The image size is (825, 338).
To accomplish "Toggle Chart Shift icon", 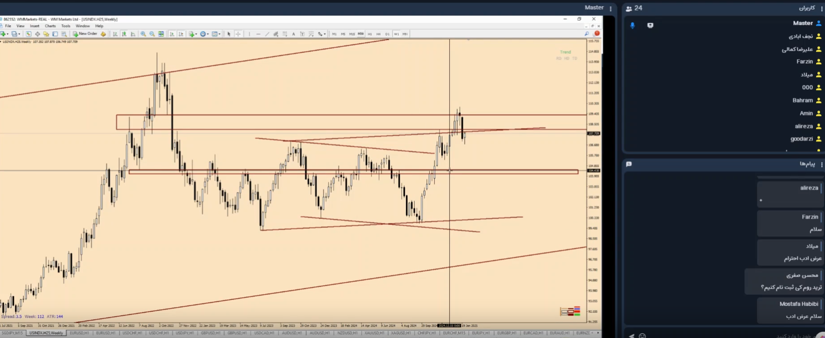I will [x=181, y=34].
